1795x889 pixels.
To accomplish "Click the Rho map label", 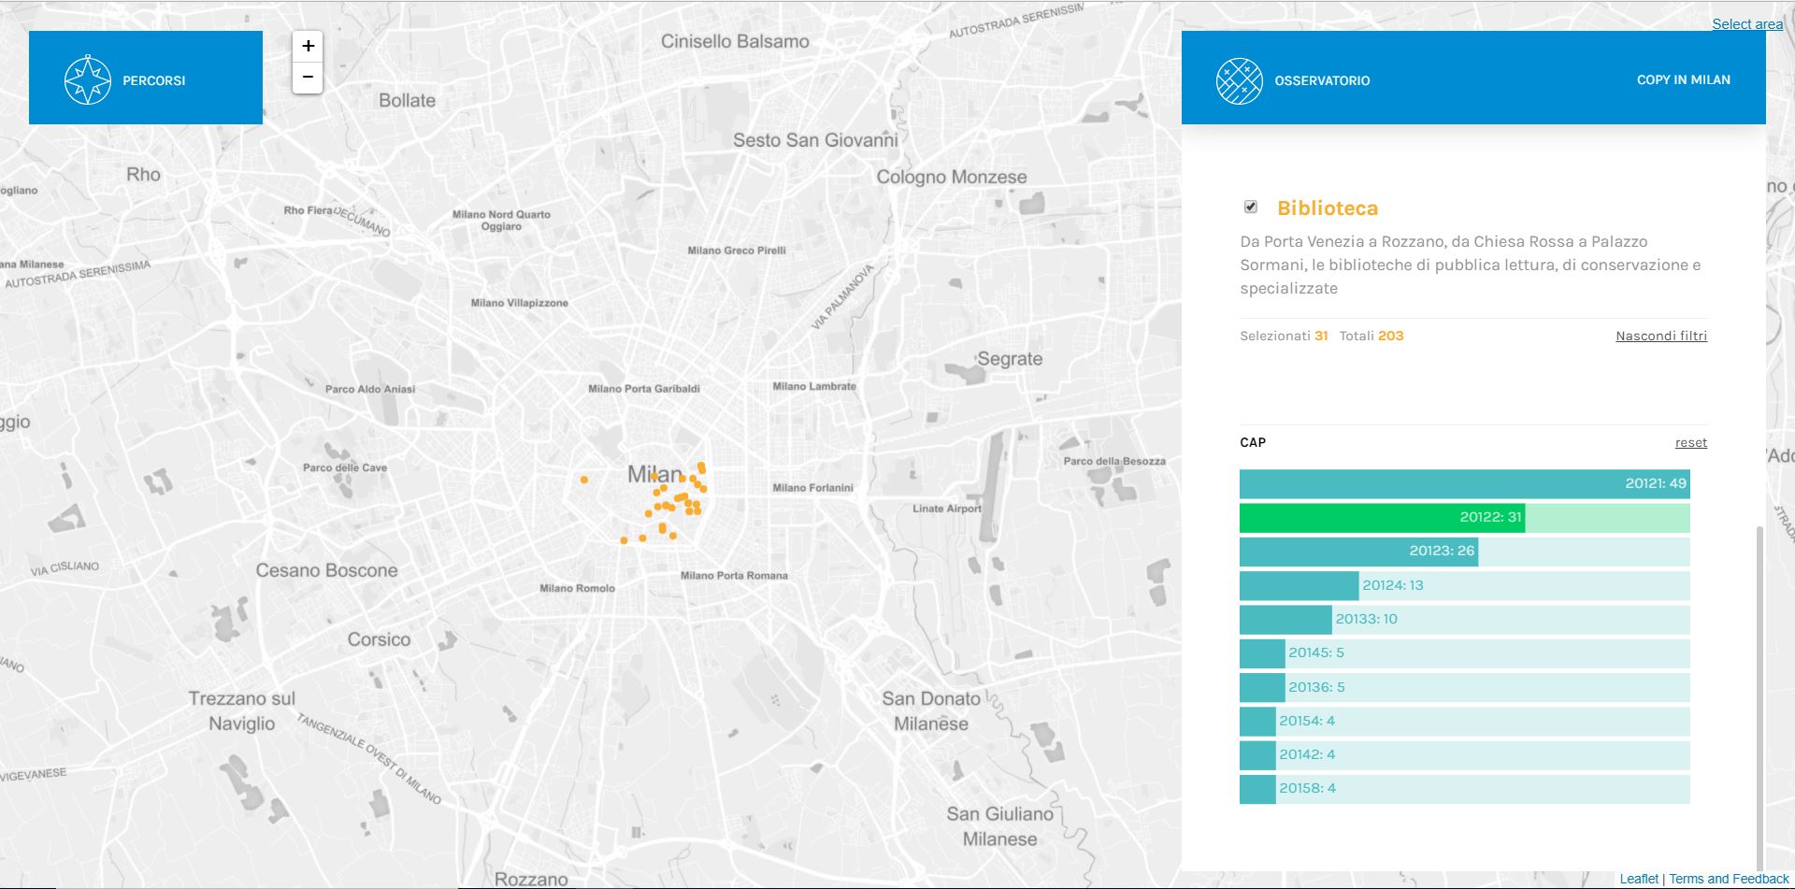I will (x=143, y=174).
